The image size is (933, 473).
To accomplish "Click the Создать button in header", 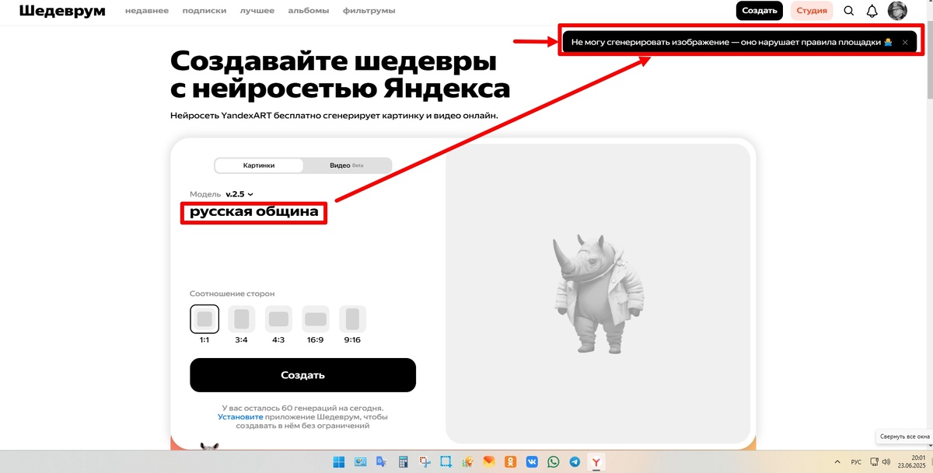I will 760,11.
